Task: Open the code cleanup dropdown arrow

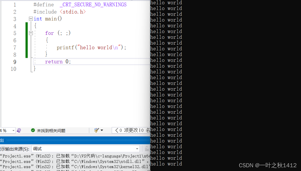Action: click(x=102, y=130)
